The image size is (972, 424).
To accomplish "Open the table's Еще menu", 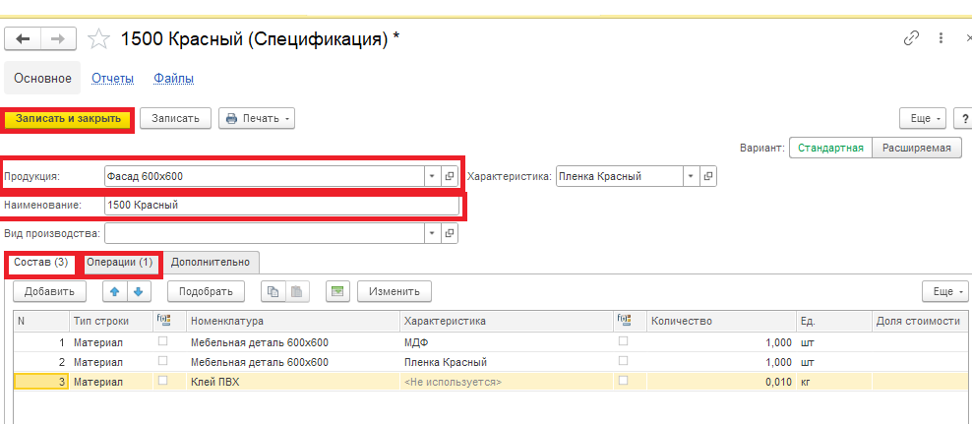I will [x=944, y=291].
